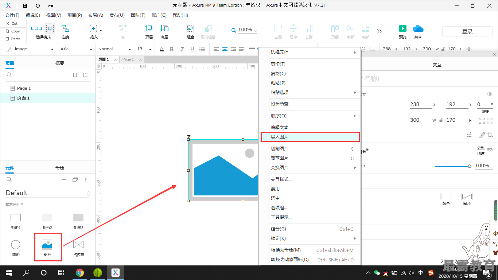Toggle visibility eye icon in style panel
This screenshot has width=498, height=280.
[x=490, y=94]
